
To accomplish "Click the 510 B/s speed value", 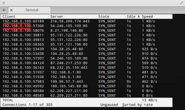I will click(x=150, y=68).
